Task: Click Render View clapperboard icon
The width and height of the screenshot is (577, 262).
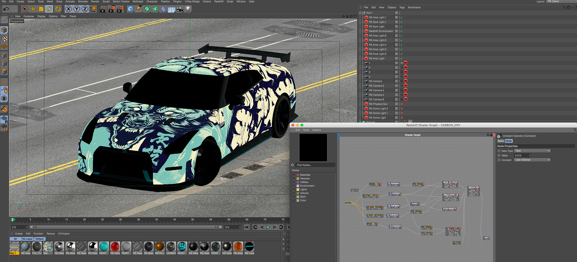Action: click(x=103, y=9)
